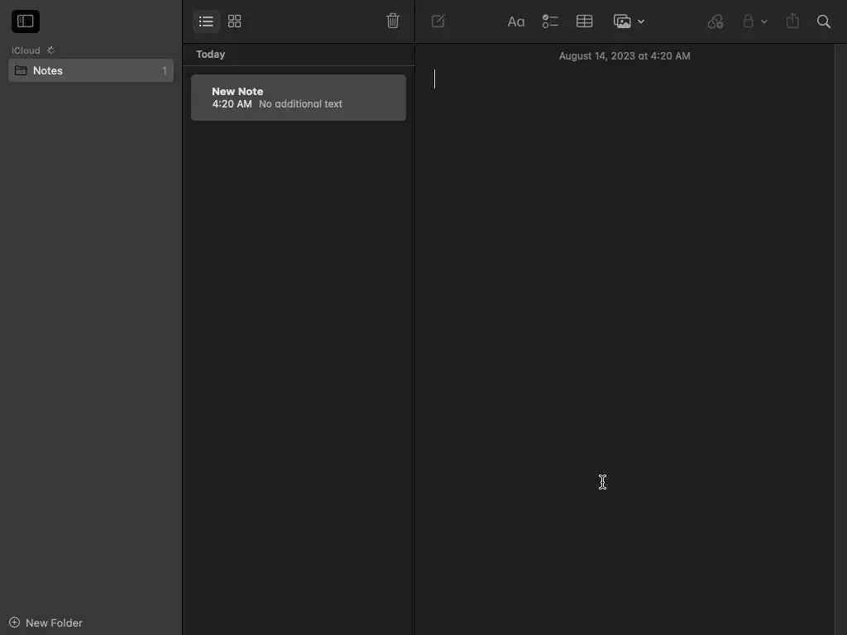Image resolution: width=847 pixels, height=635 pixels.
Task: Click the iCloud account header
Action: coord(26,50)
